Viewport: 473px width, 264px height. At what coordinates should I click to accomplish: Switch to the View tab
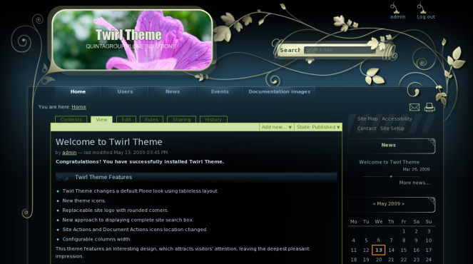click(101, 119)
